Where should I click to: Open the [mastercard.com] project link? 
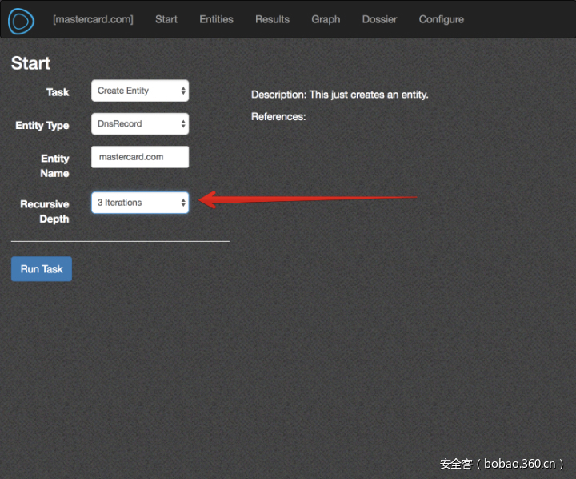[93, 19]
